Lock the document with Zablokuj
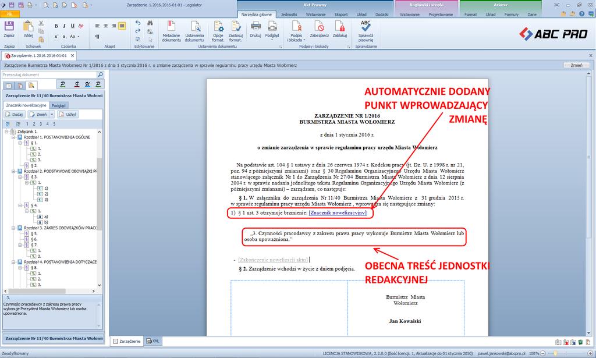Viewport: 596px width, 358px height. tap(340, 30)
